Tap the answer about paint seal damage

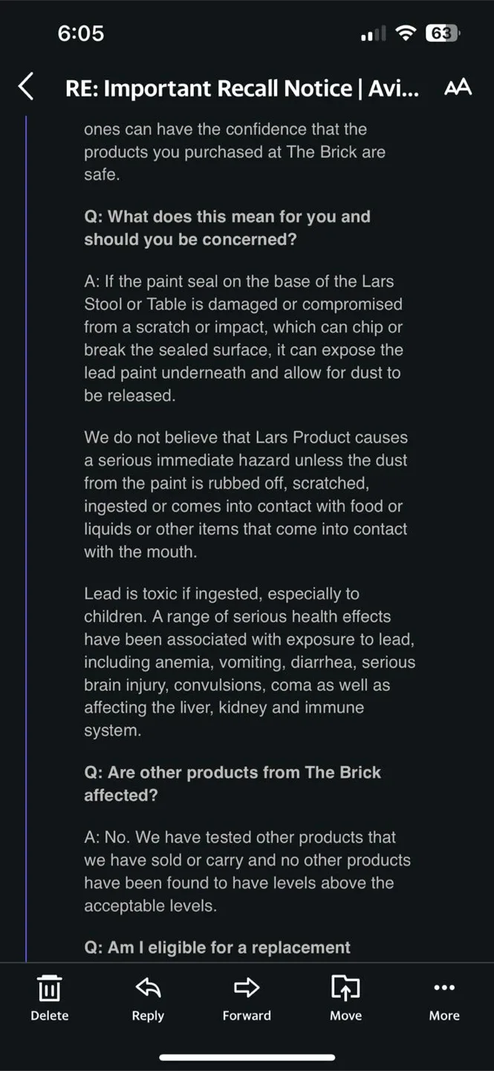(x=244, y=338)
